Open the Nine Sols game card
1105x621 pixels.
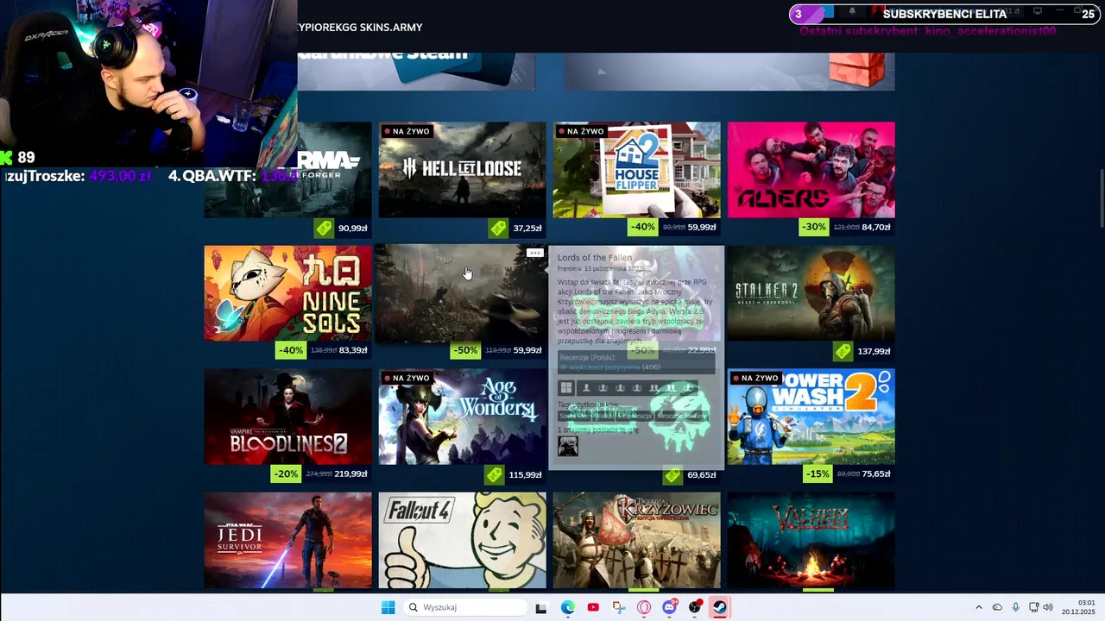(x=287, y=293)
